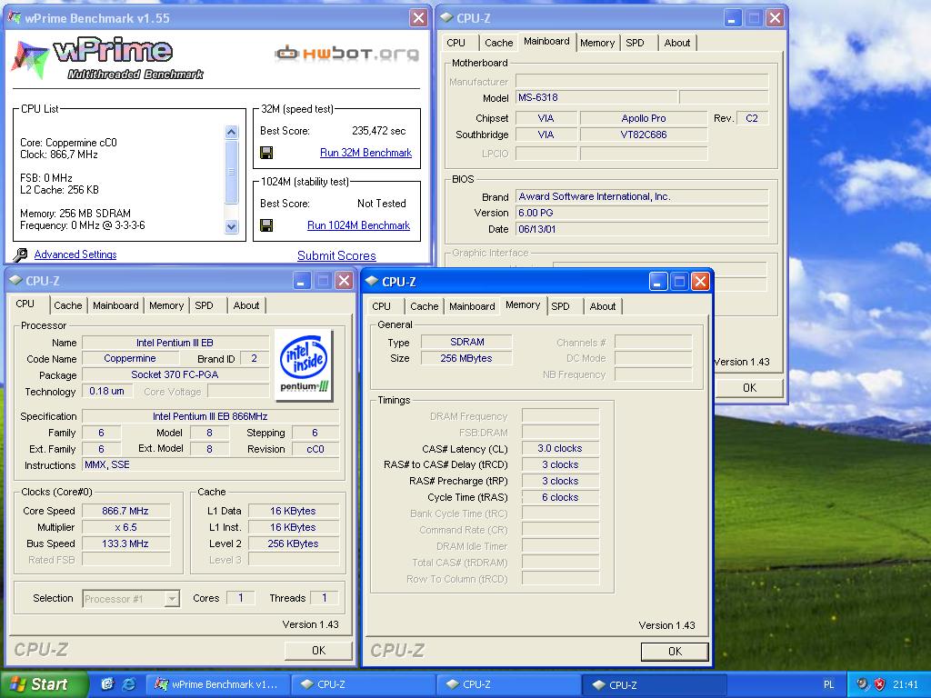Click the first system tray icon
Screen dimensions: 931x698
click(x=862, y=684)
